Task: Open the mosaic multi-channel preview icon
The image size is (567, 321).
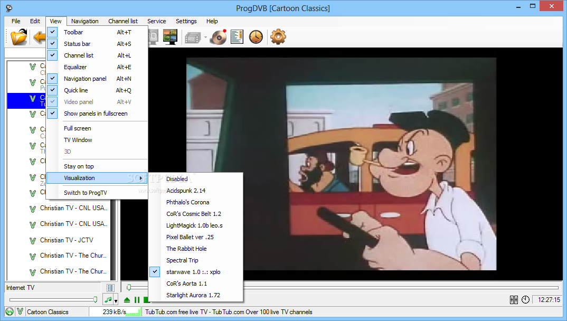Action: coord(170,37)
